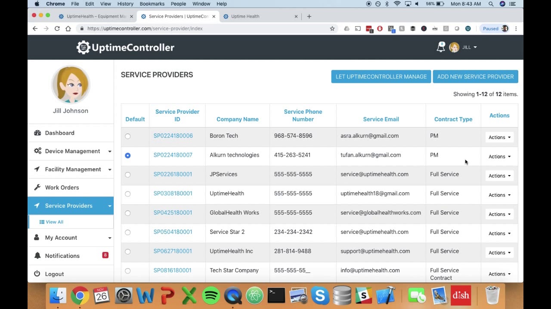Open the notifications bell icon in header
Viewport: 551px width, 309px height.
pos(440,47)
